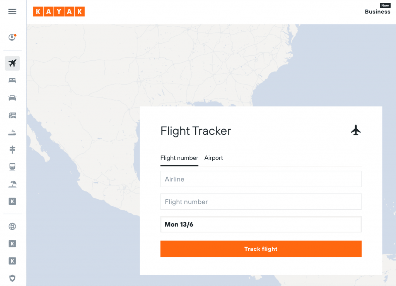
Task: Click the camper van and tree icon
Action: point(12,115)
